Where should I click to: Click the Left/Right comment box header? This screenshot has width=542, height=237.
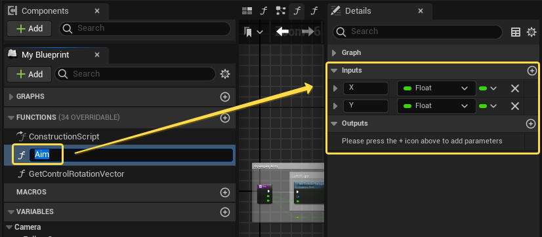coord(306,175)
